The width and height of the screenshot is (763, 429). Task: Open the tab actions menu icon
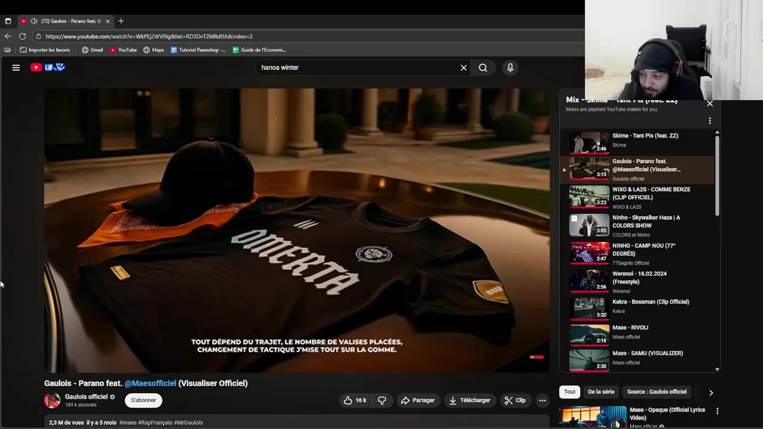tap(8, 21)
